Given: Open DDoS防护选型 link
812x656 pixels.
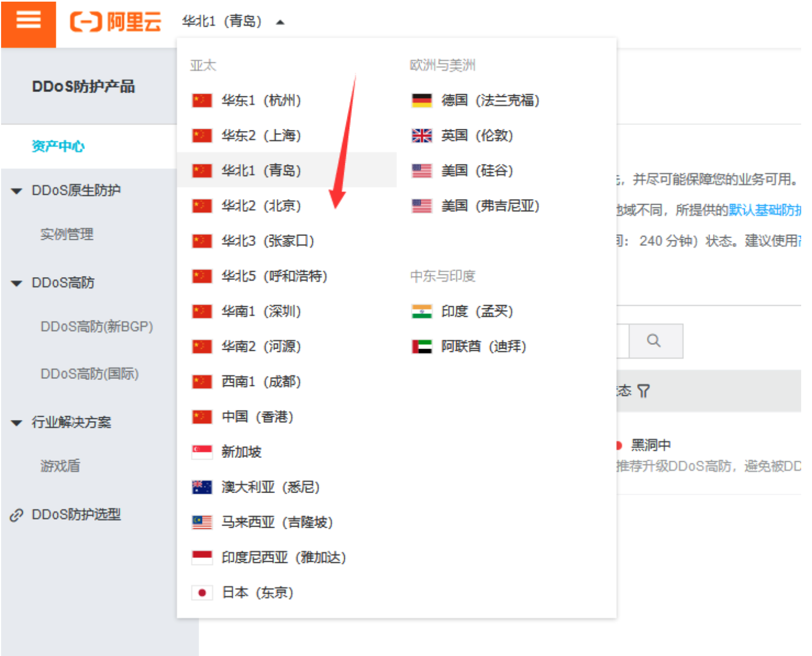Looking at the screenshot, I should [76, 515].
